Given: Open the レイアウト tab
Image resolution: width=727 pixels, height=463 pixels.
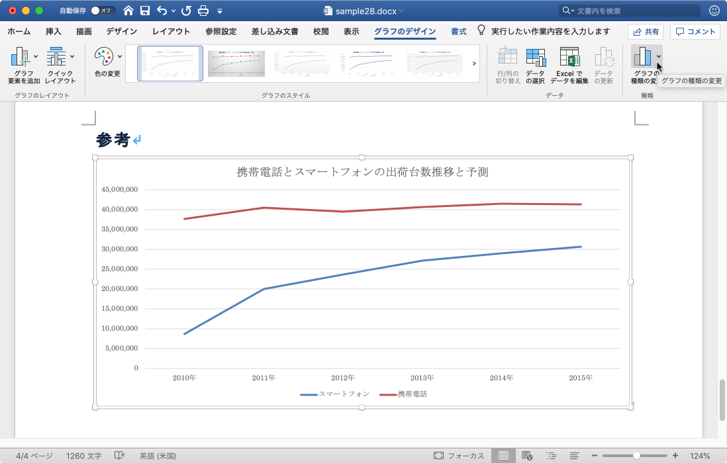Looking at the screenshot, I should click(171, 32).
